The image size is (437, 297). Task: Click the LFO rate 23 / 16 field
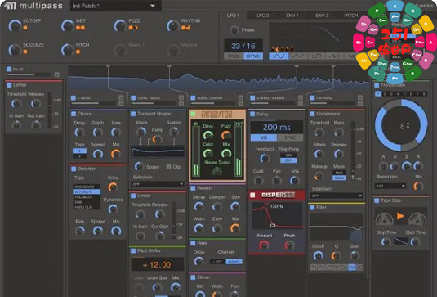pyautogui.click(x=243, y=46)
